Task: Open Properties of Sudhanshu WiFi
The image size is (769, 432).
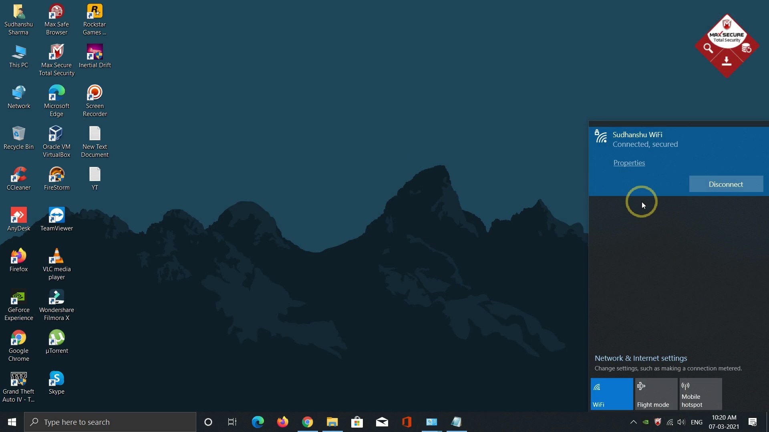Action: (629, 163)
